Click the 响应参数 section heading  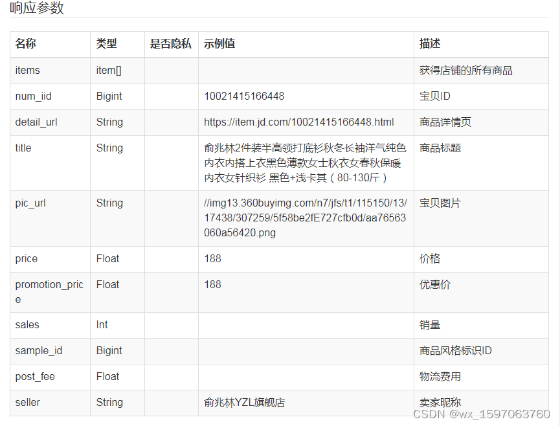(36, 8)
